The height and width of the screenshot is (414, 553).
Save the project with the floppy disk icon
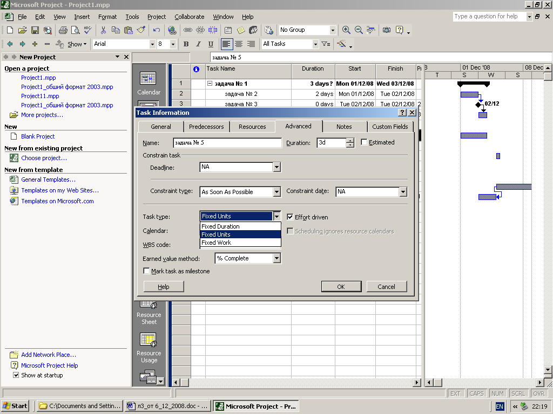(x=35, y=30)
